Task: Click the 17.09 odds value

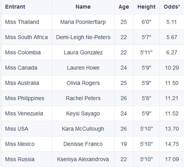Action: click(x=171, y=159)
